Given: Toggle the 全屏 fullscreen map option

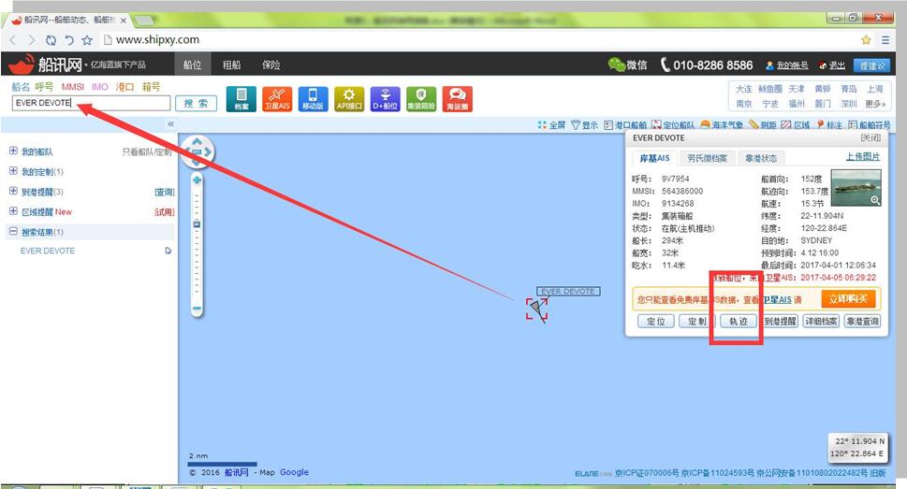Looking at the screenshot, I should 551,124.
